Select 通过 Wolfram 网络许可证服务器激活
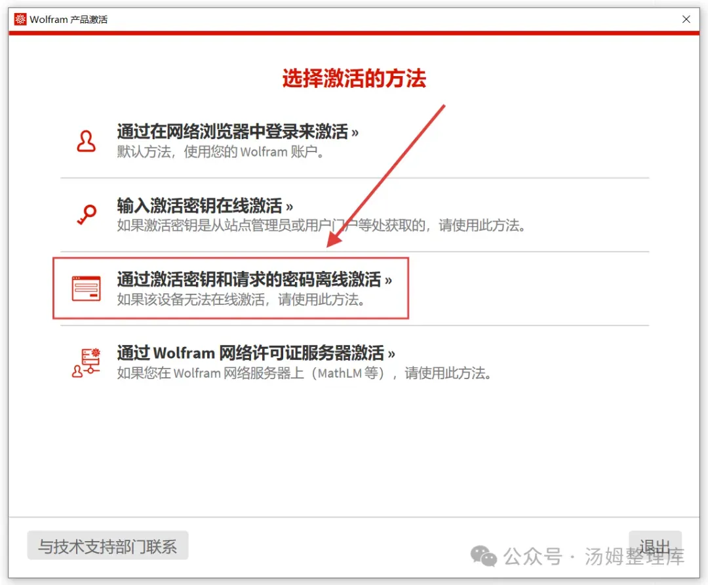 [256, 353]
